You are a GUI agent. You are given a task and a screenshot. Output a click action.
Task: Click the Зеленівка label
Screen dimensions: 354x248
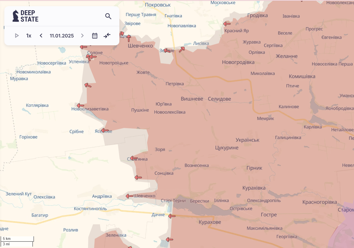point(116,235)
